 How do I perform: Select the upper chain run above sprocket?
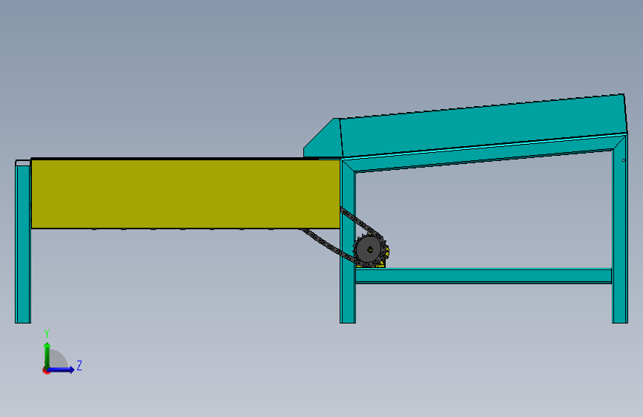(361, 223)
